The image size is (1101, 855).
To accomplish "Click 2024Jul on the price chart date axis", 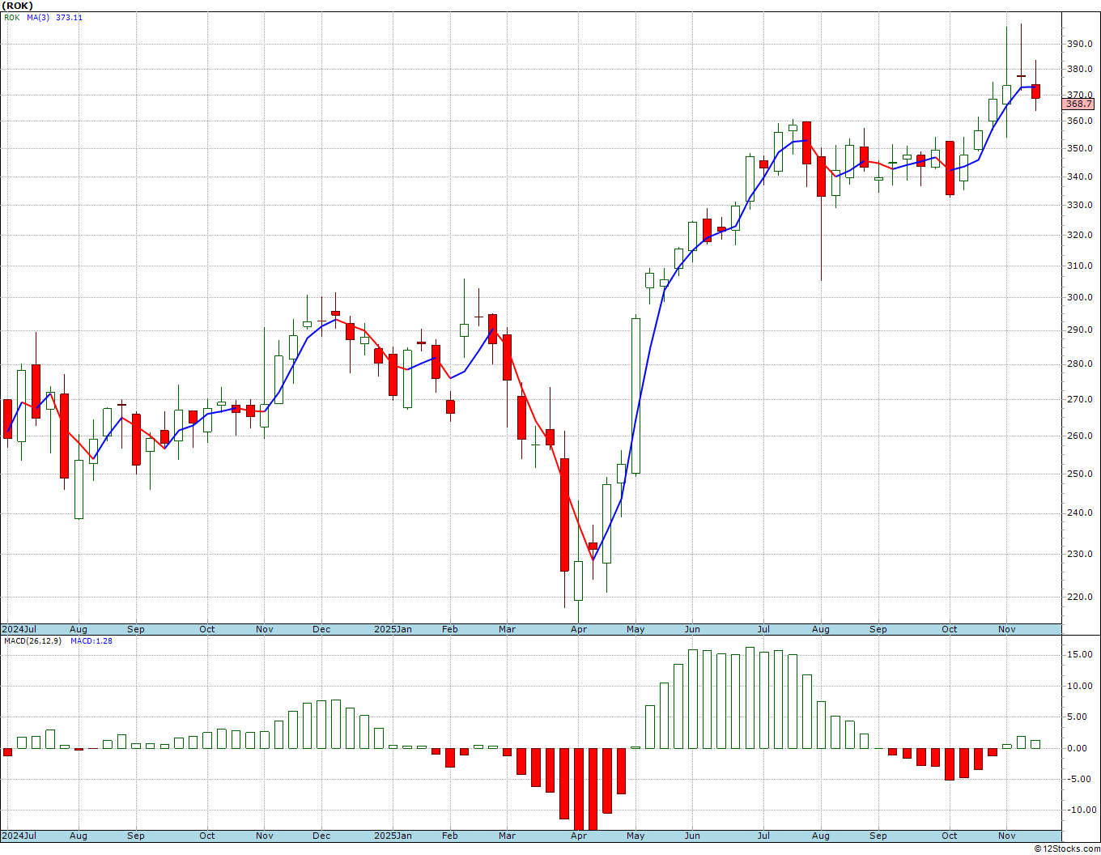I will pos(19,629).
